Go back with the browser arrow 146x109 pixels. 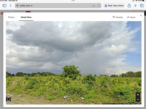coord(11,6)
